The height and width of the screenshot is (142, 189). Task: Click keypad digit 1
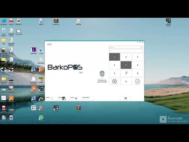(114, 57)
